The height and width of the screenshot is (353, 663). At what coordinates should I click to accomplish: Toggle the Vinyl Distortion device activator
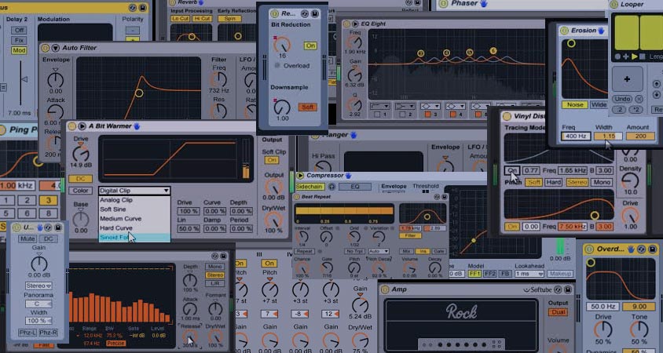pyautogui.click(x=507, y=116)
